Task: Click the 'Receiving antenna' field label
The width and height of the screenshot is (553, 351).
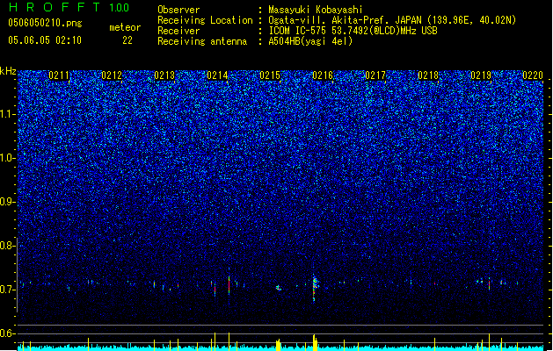Action: point(202,41)
